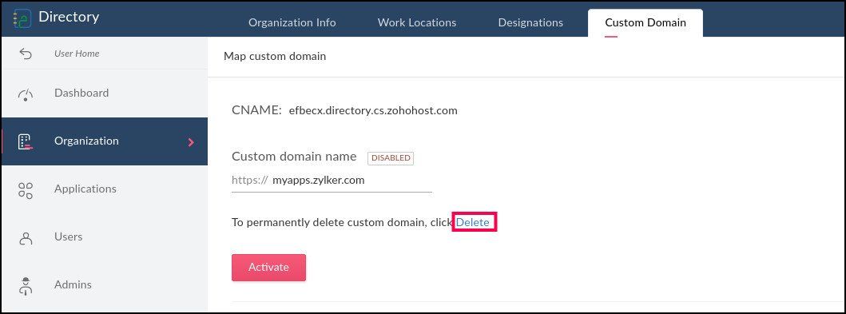The image size is (846, 314).
Task: Select the Custom Domain tab
Action: pos(645,22)
